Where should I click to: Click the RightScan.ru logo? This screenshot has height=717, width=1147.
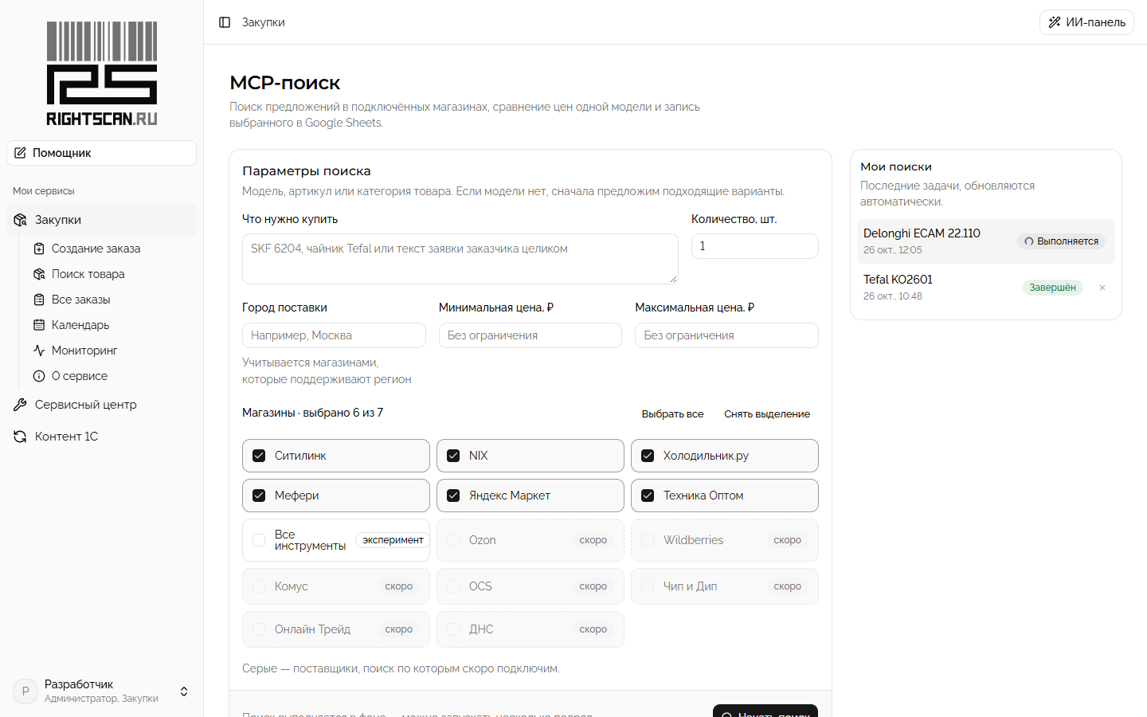tap(102, 73)
